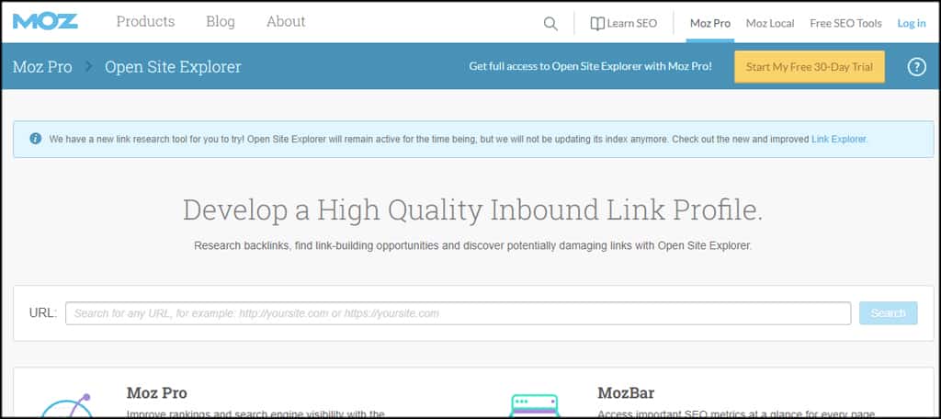Image resolution: width=941 pixels, height=419 pixels.
Task: Click the MozBar feature icon
Action: coord(534,405)
